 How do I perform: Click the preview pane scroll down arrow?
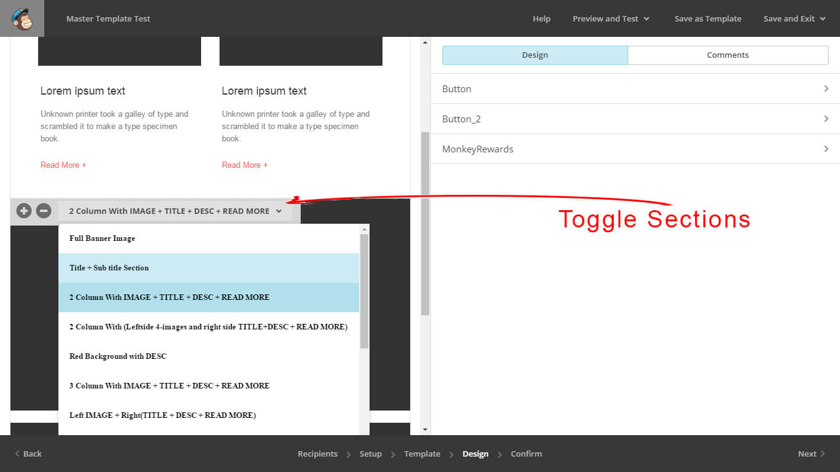tap(425, 430)
